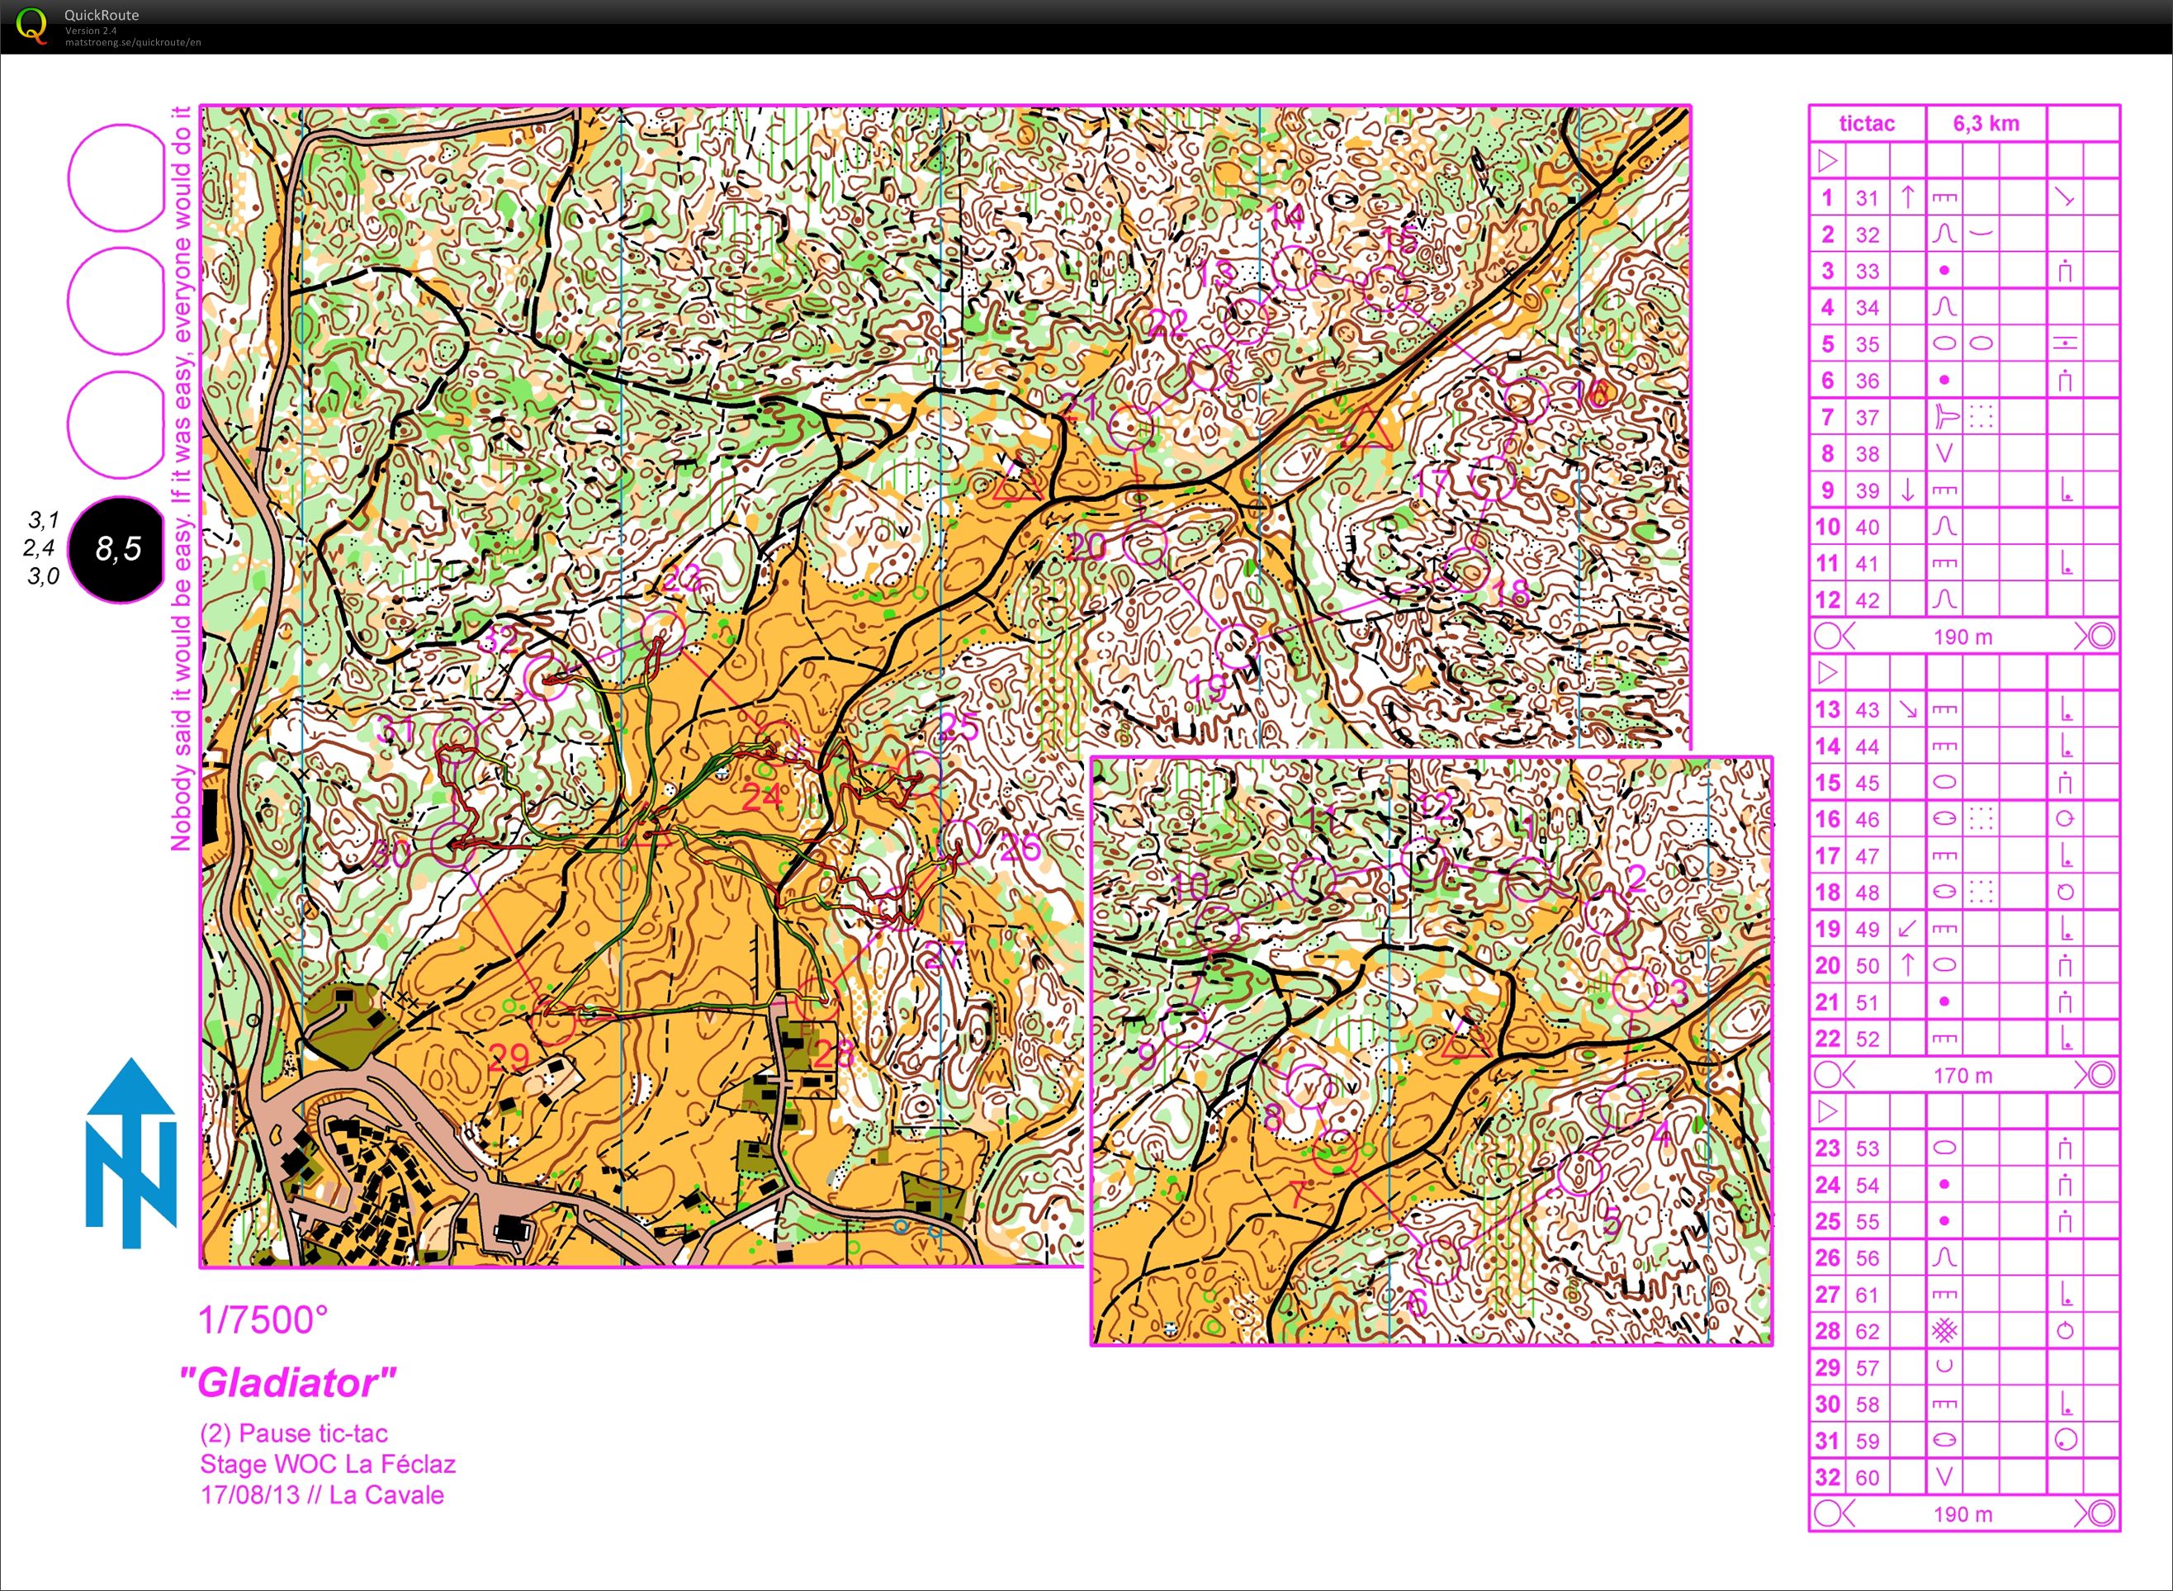Click control code 62 in the table
Screen dimensions: 2173x1591
tap(1867, 1331)
